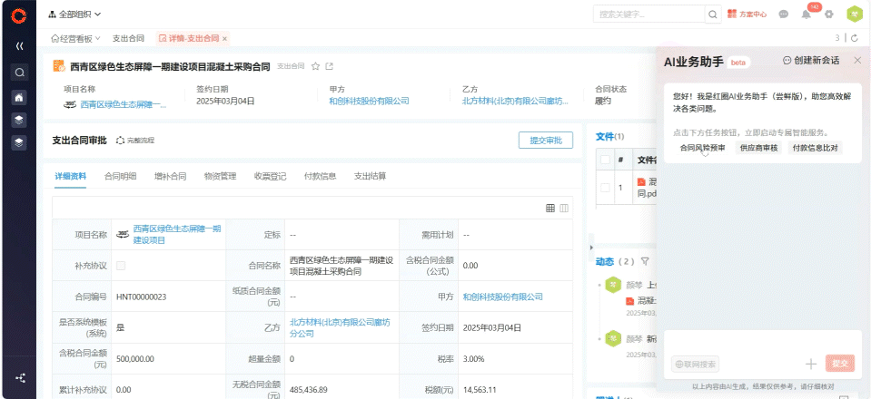Viewport: 871px width, 399px height.
Task: Switch to grid table view icon
Action: (550, 208)
